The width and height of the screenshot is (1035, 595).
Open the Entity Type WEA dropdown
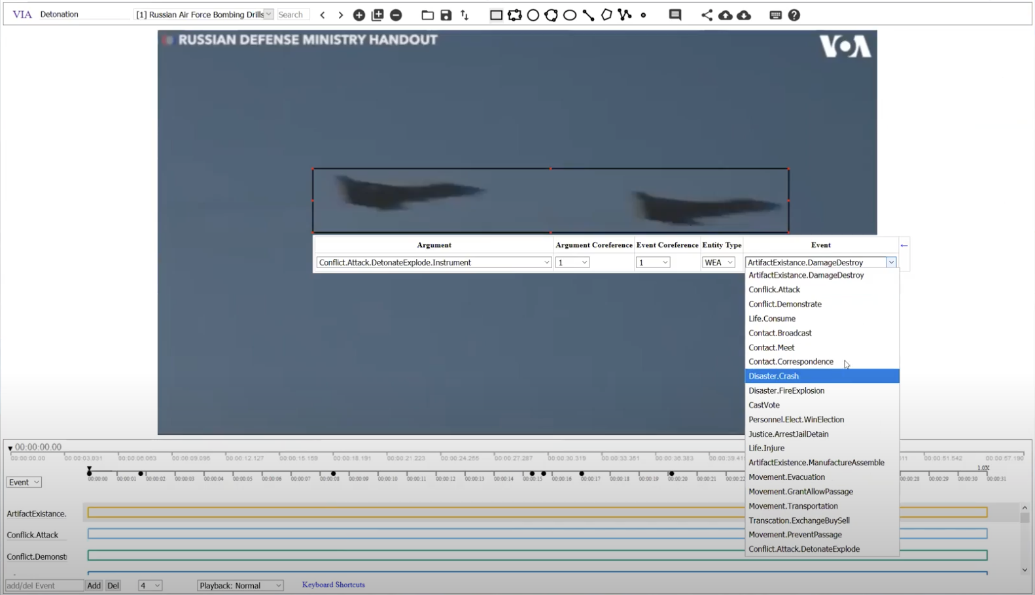[719, 262]
